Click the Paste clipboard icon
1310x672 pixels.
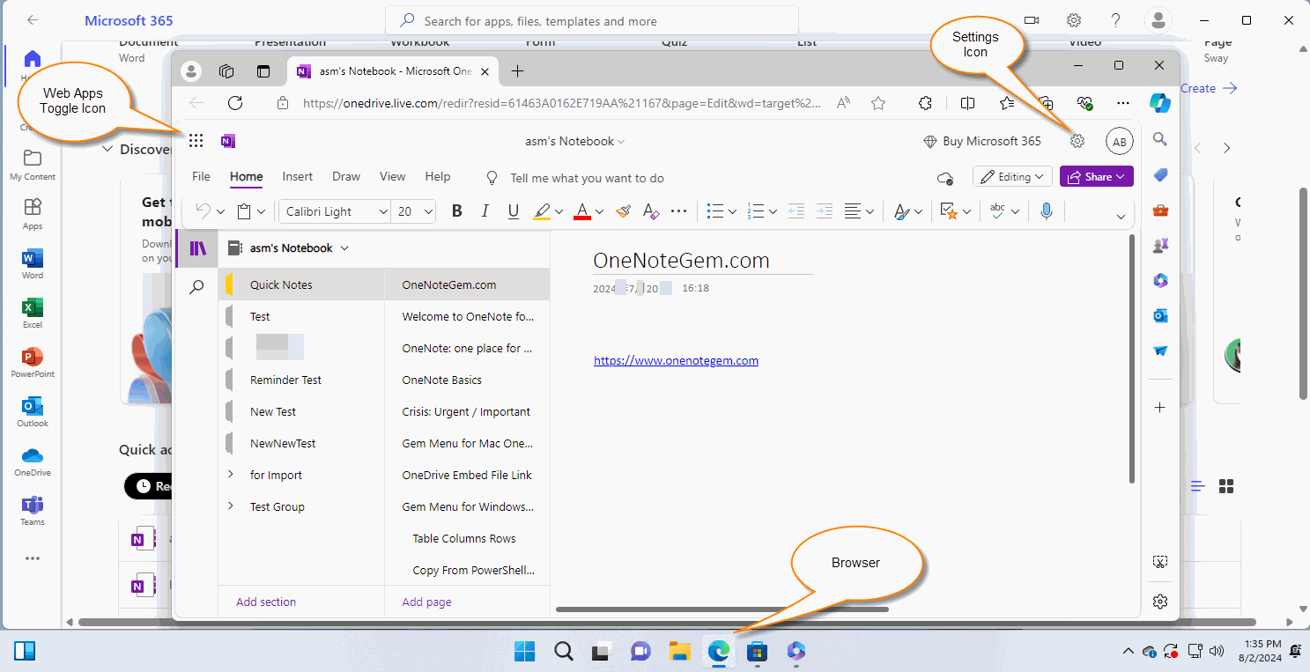[244, 211]
